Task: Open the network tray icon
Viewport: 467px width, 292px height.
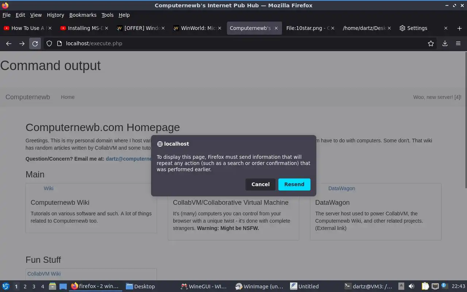Action: (435, 286)
